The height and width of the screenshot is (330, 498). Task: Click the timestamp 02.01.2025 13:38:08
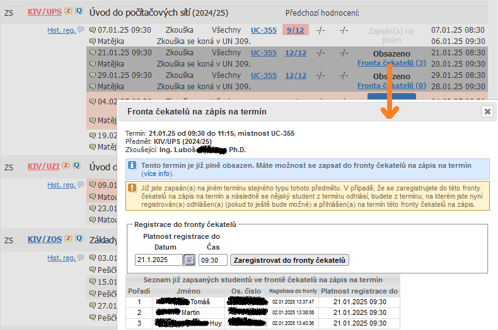point(293,312)
